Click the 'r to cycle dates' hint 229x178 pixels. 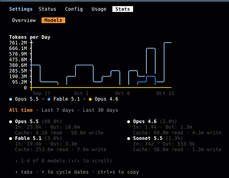[65, 172]
